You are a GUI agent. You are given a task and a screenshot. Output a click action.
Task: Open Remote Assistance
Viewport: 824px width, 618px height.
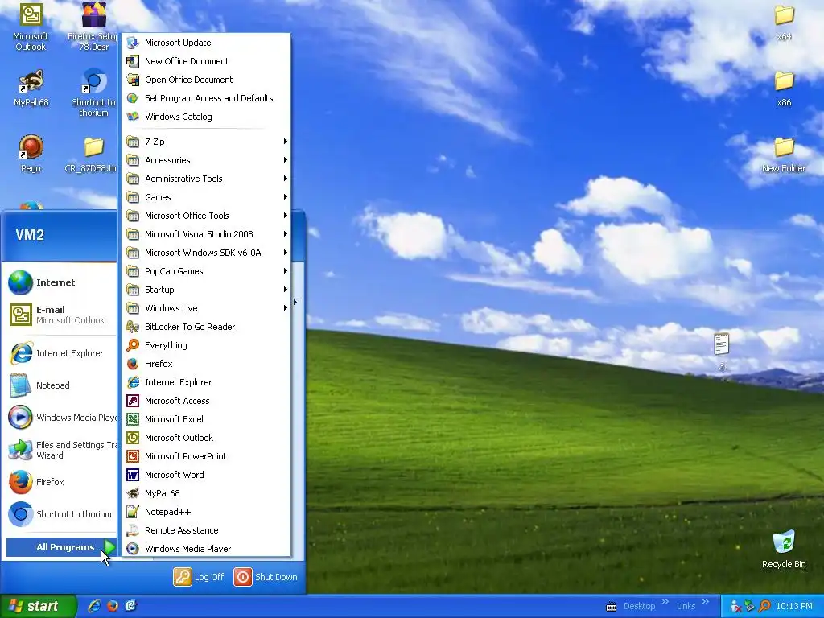[206, 530]
